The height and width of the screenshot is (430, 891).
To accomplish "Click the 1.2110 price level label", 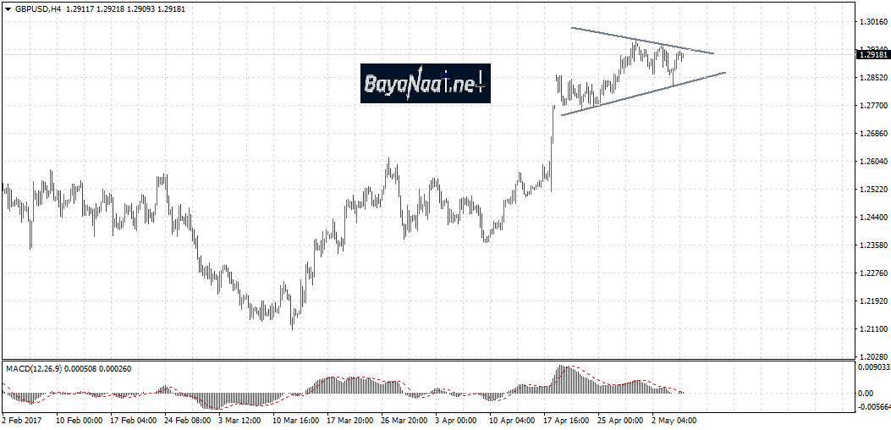I will (x=872, y=328).
